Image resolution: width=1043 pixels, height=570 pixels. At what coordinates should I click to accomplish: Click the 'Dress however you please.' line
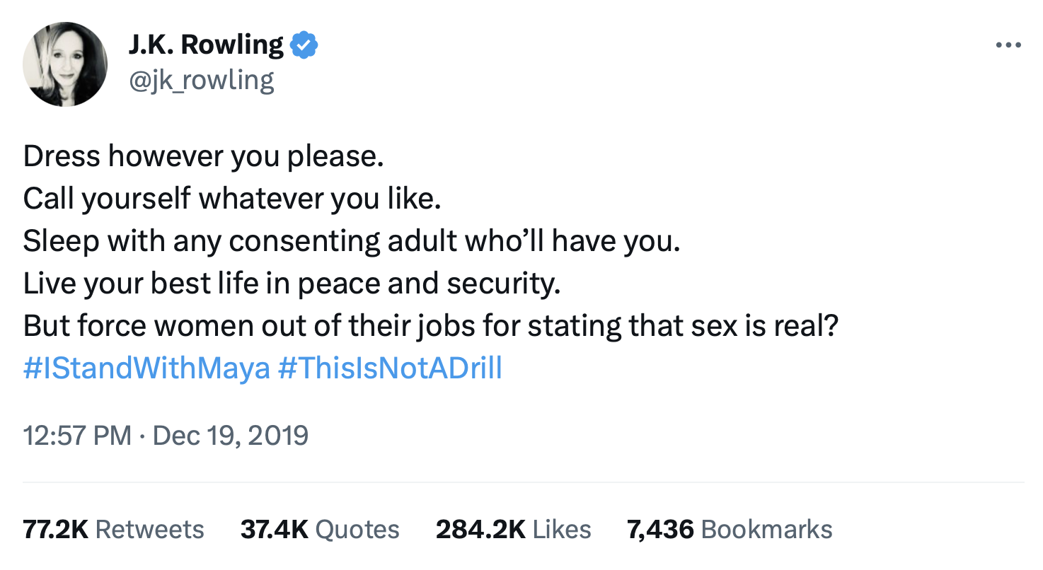tap(204, 156)
